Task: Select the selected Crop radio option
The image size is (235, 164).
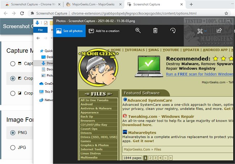Action: coord(13,78)
